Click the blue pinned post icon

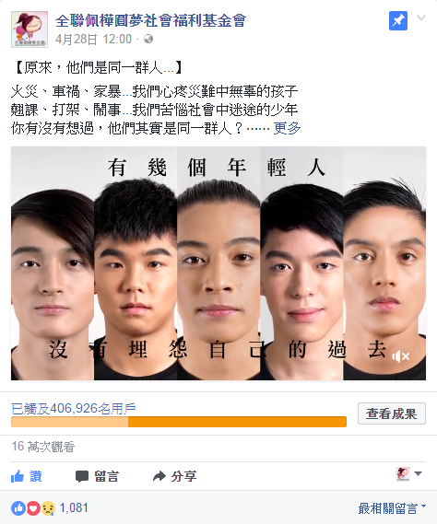click(398, 20)
